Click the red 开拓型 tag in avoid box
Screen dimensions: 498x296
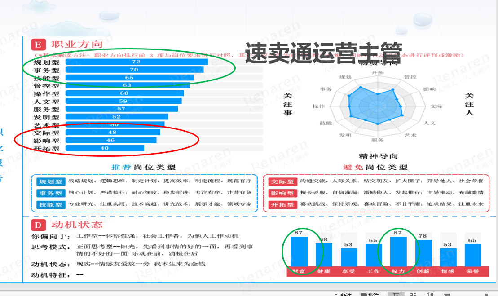tap(282, 205)
